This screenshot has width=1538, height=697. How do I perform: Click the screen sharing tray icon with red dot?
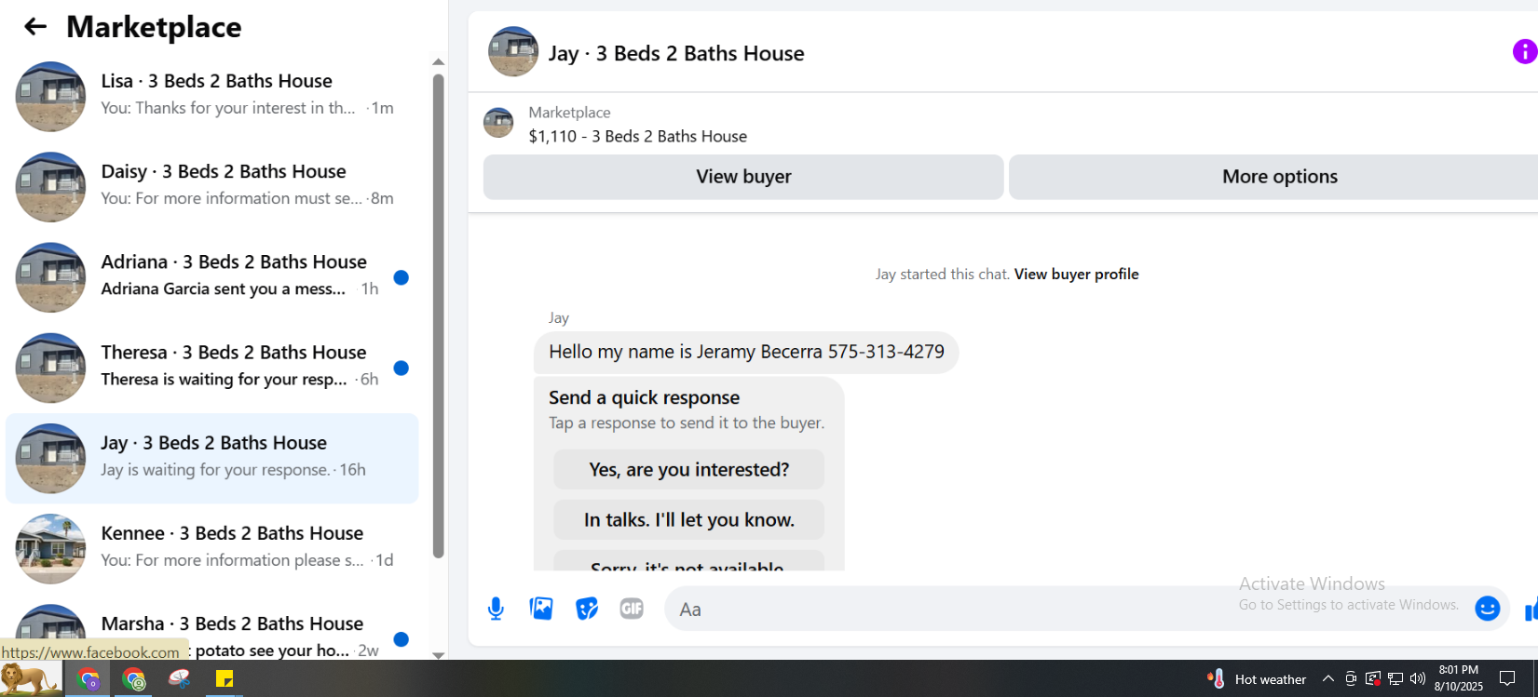click(x=1373, y=679)
